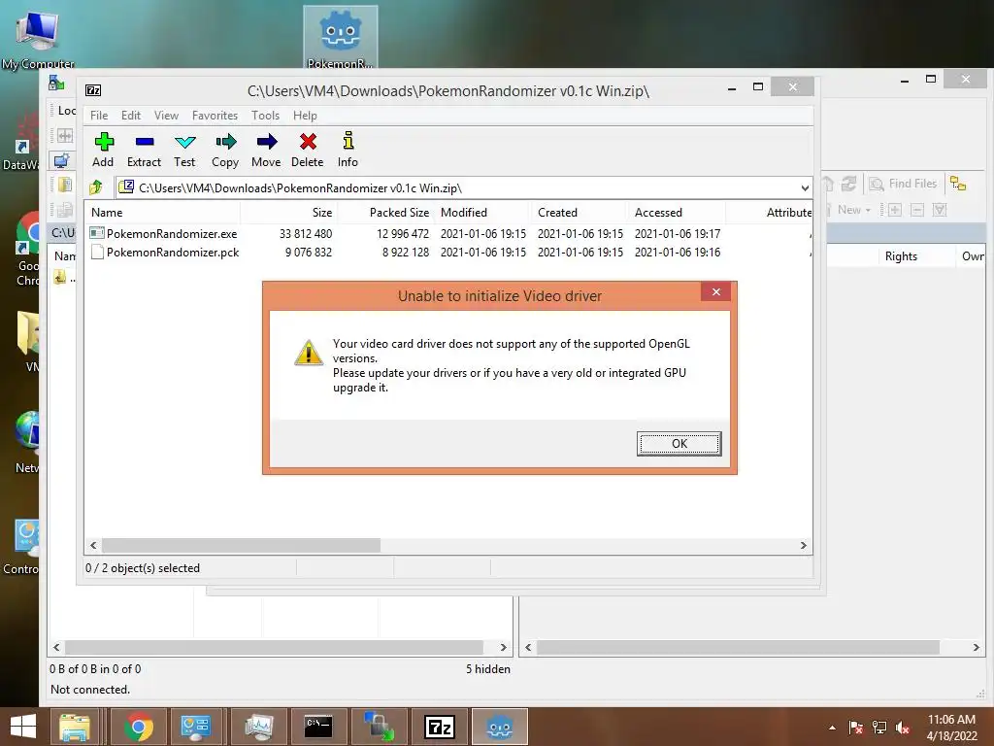This screenshot has height=746, width=994.
Task: Click Find Files in the background window
Action: coord(904,184)
